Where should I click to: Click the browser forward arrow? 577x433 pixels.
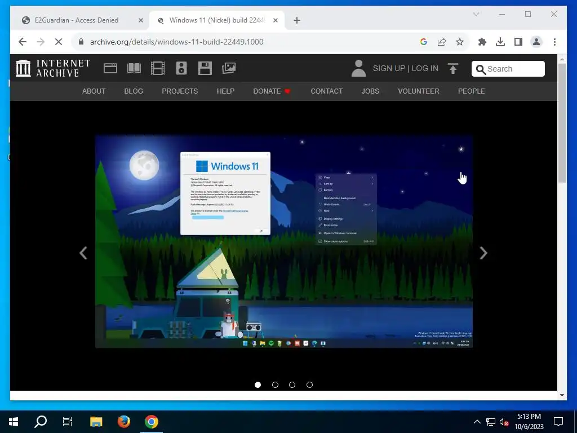pos(41,42)
